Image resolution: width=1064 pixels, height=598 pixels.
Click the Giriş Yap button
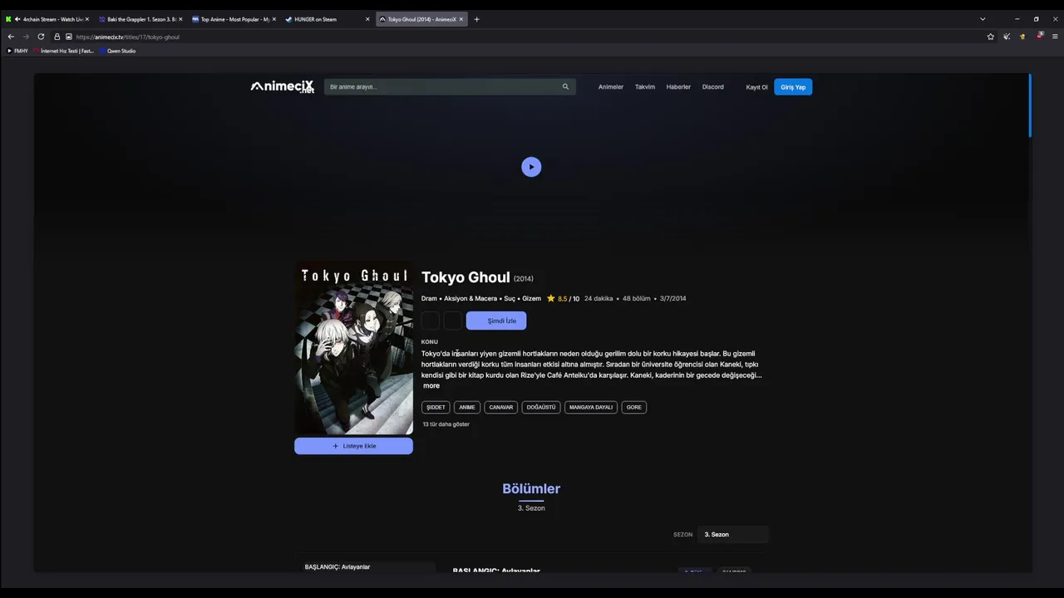tap(793, 87)
